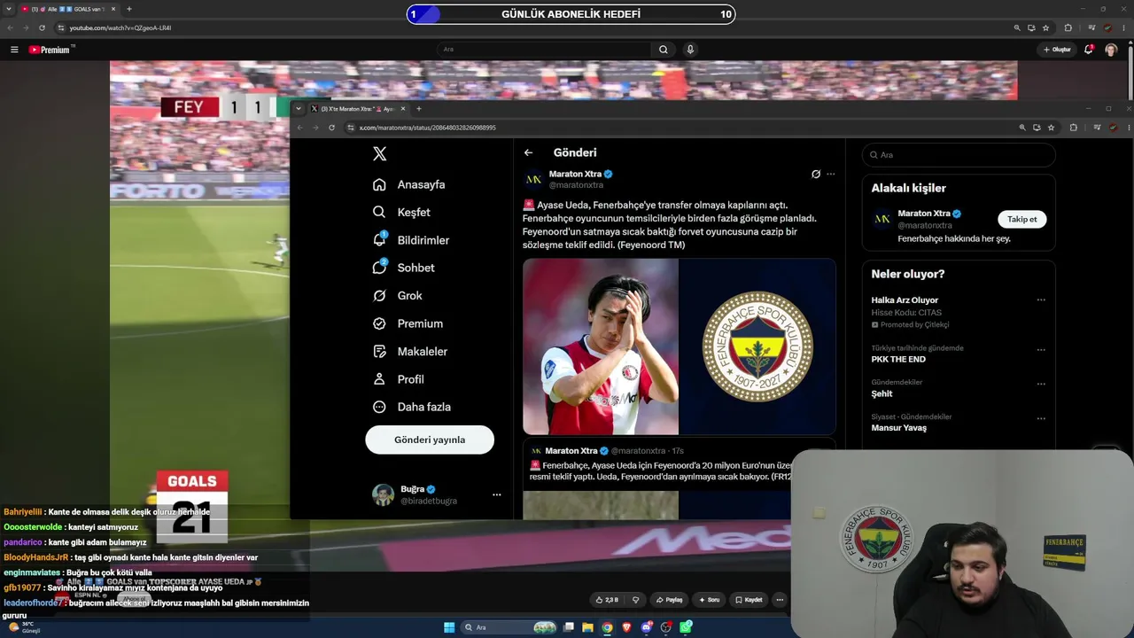
Task: Open WhatsApp from the taskbar
Action: pos(687,627)
